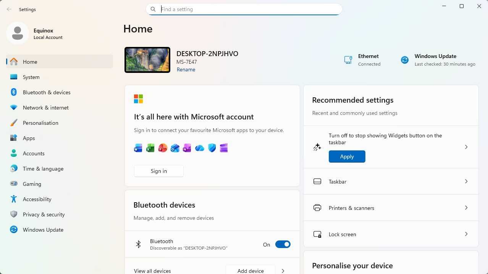
Task: Click the Add device button
Action: pos(250,270)
